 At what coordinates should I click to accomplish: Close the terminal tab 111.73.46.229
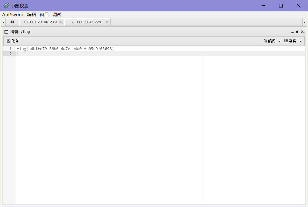coord(107,22)
